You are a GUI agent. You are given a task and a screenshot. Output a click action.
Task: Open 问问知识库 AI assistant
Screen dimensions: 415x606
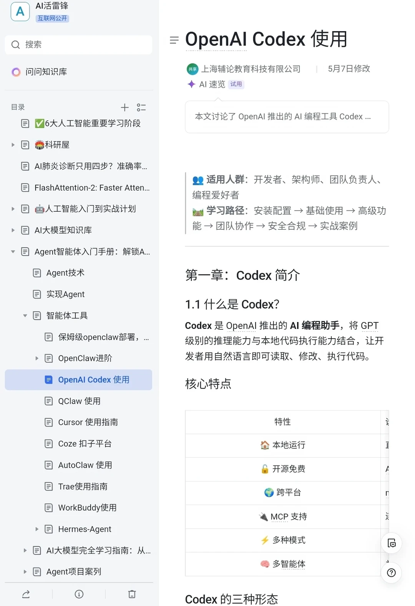click(39, 72)
